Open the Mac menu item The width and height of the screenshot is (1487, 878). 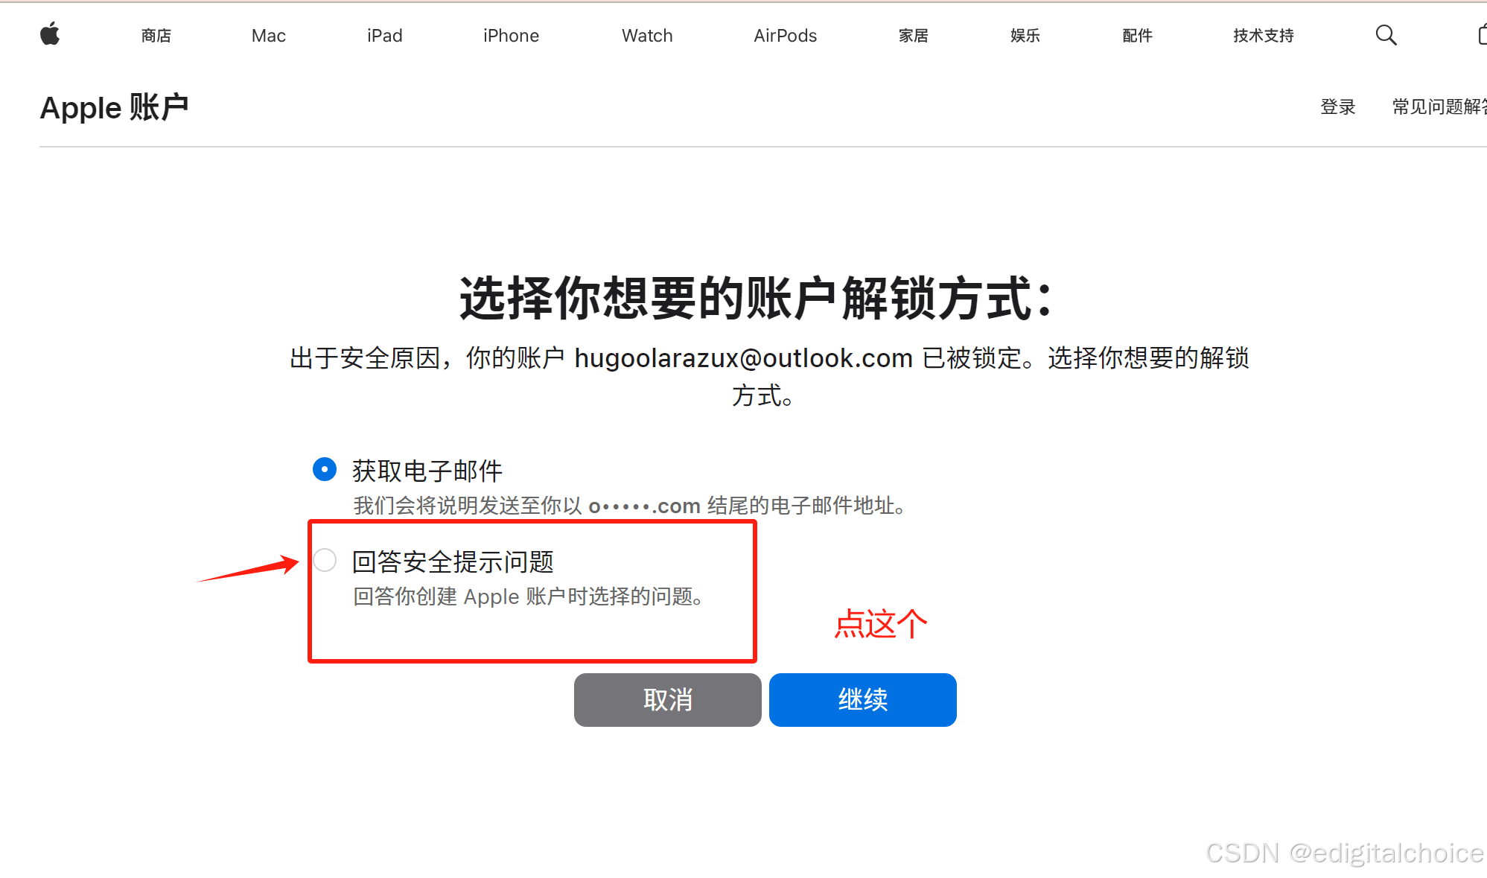pos(269,36)
